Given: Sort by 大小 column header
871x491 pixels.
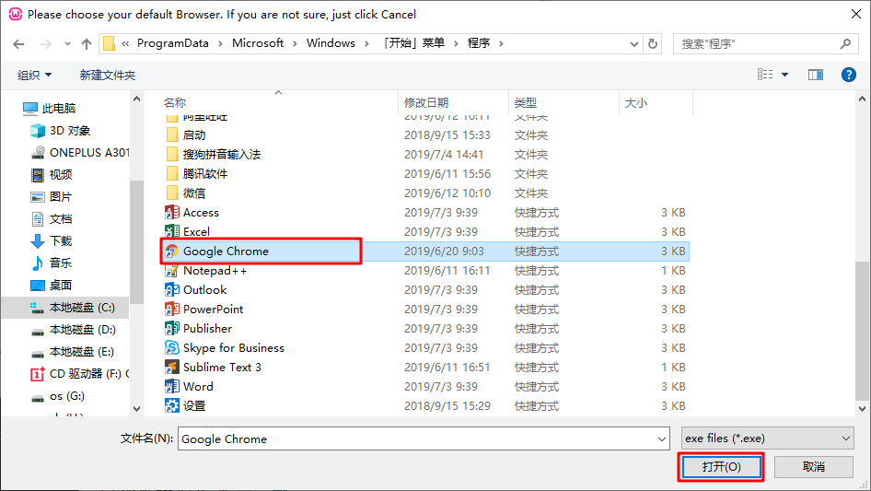Looking at the screenshot, I should tap(636, 102).
